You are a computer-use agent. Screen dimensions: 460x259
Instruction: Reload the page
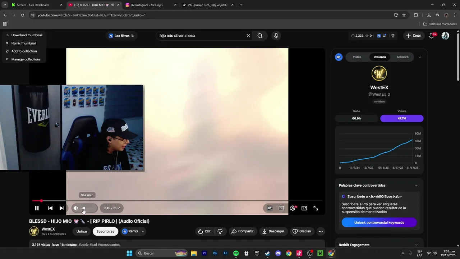tap(22, 15)
